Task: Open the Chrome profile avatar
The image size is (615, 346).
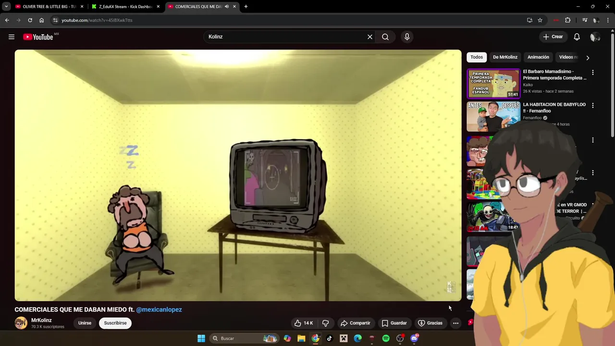Action: [596, 20]
